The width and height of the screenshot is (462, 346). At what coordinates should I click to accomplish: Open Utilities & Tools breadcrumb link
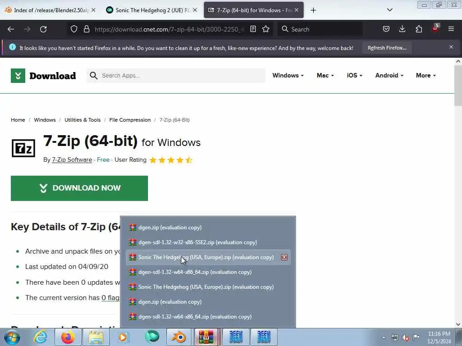tap(83, 120)
